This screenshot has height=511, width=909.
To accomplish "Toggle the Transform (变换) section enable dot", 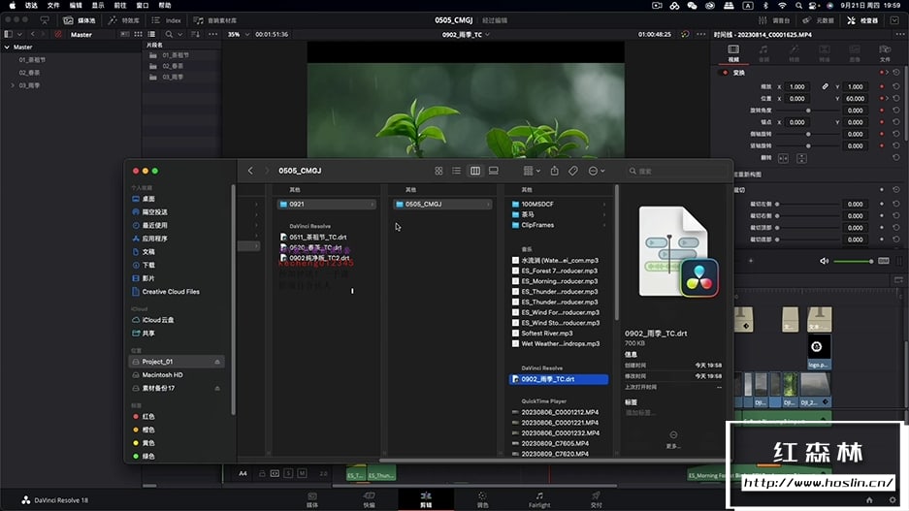I will coord(723,72).
